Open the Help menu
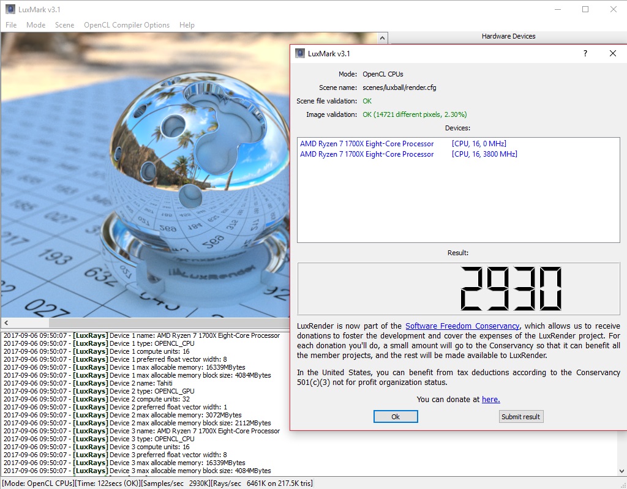Image resolution: width=627 pixels, height=489 pixels. [x=187, y=25]
